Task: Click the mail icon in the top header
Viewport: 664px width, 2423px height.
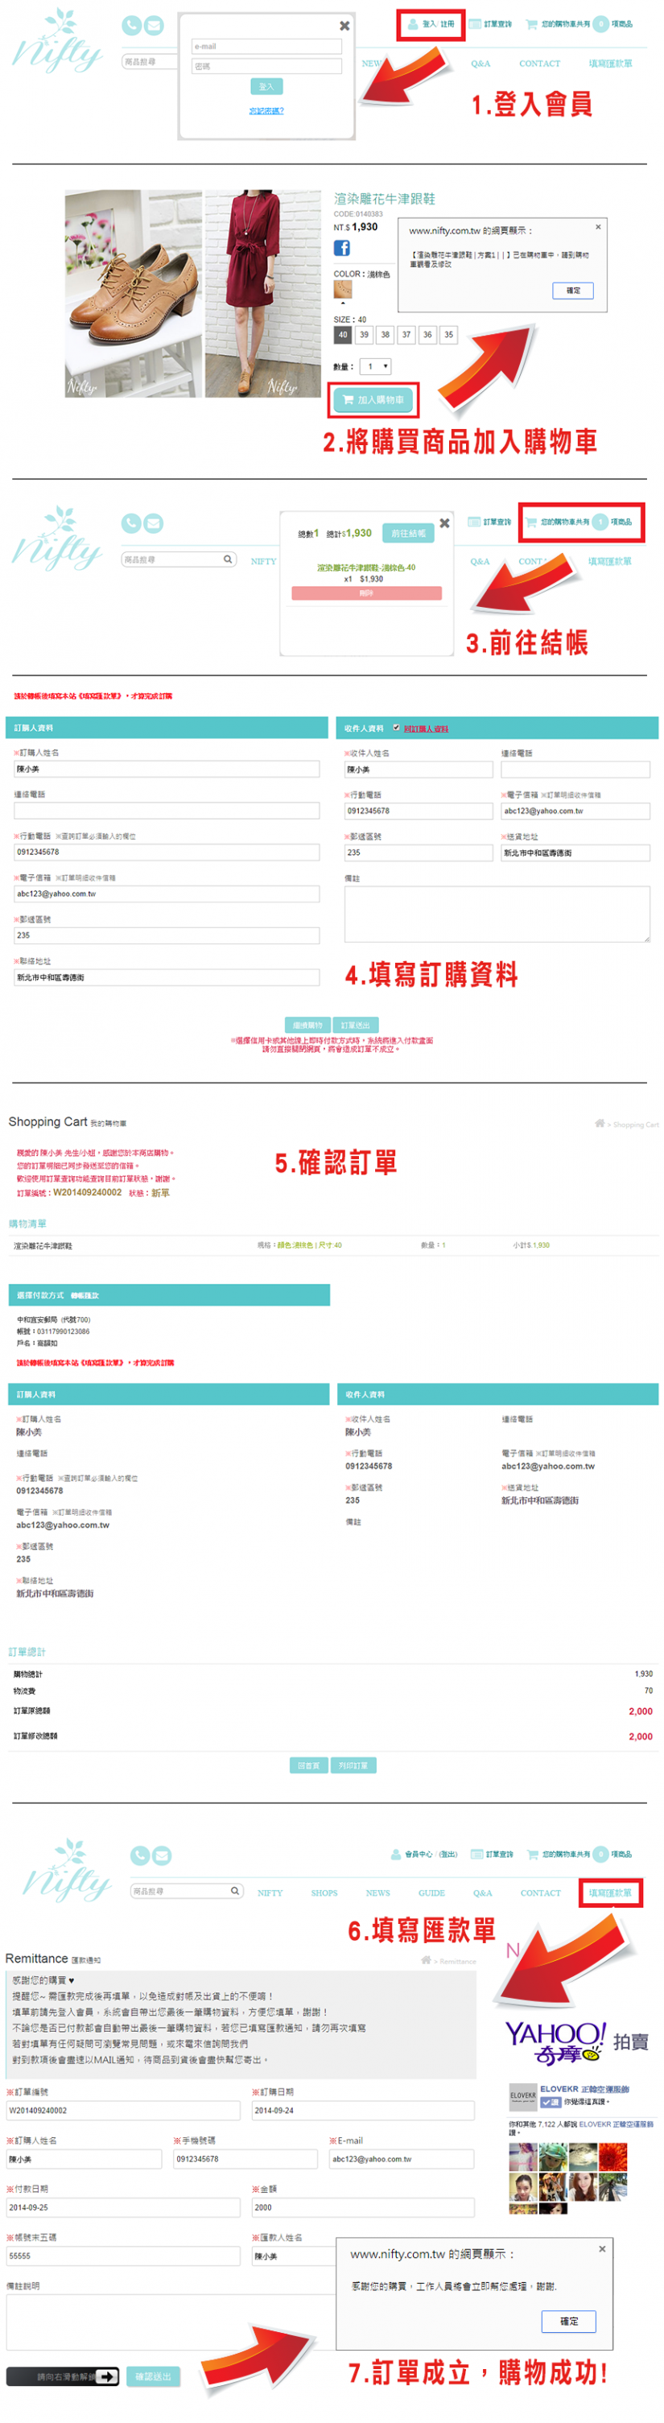Action: pyautogui.click(x=153, y=26)
